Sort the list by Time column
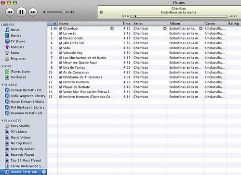The image size is (241, 175). click(124, 24)
